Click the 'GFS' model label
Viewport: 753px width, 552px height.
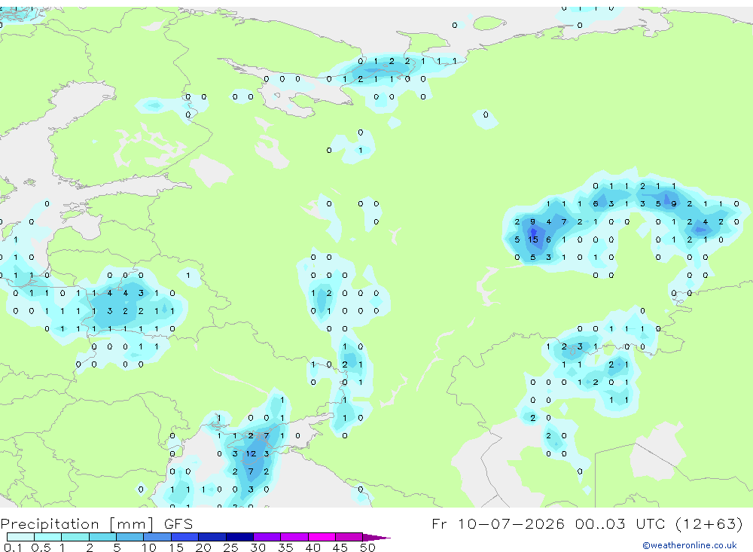coord(178,523)
